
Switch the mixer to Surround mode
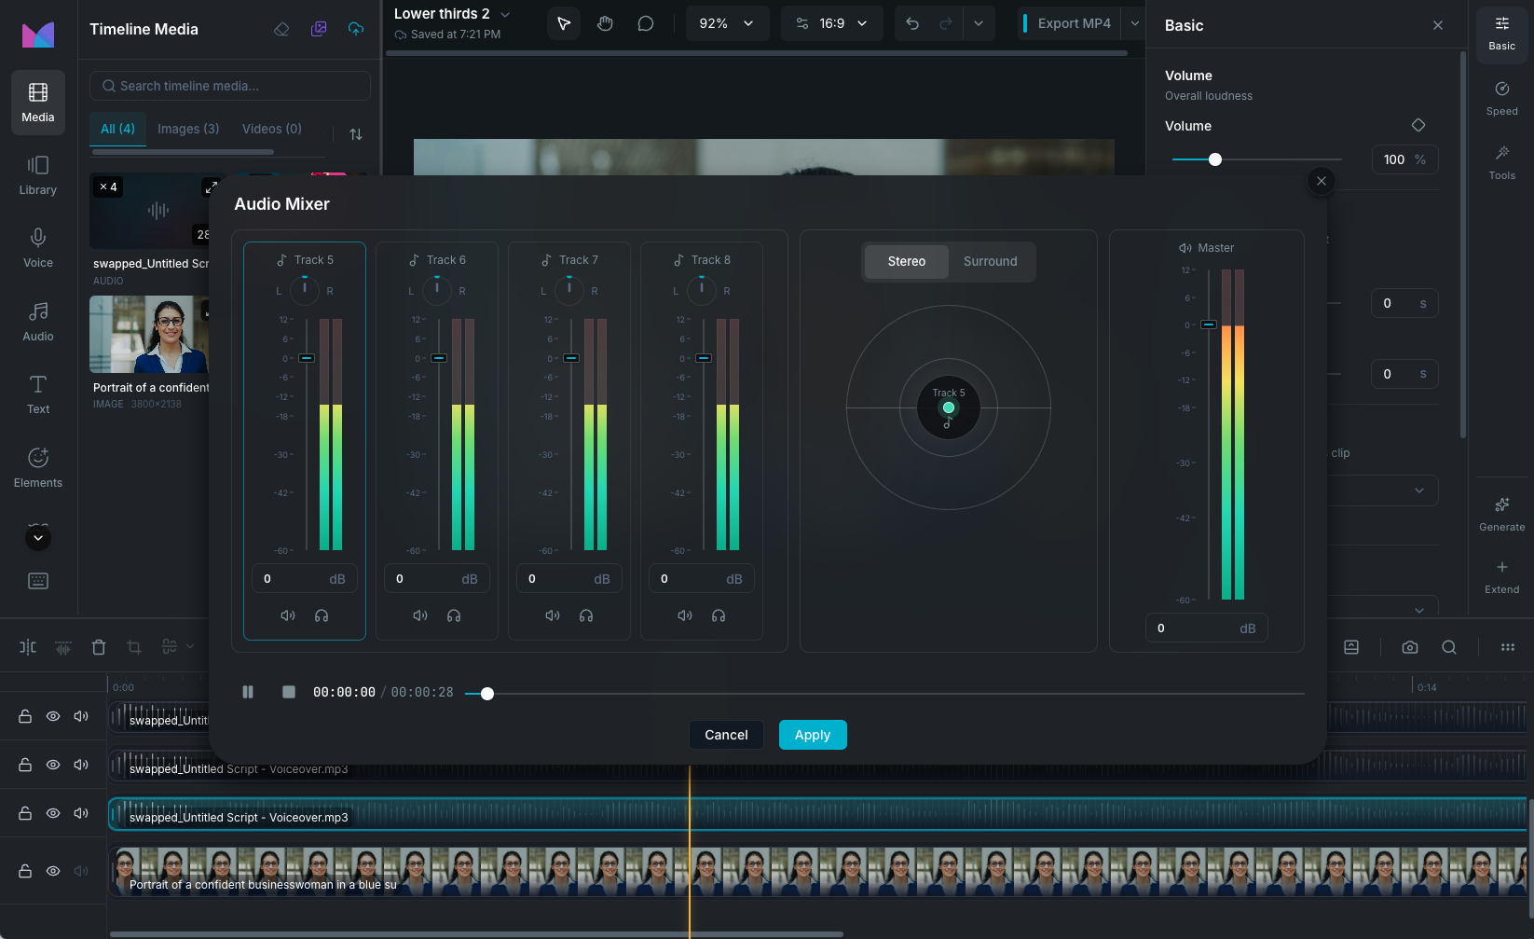point(990,261)
